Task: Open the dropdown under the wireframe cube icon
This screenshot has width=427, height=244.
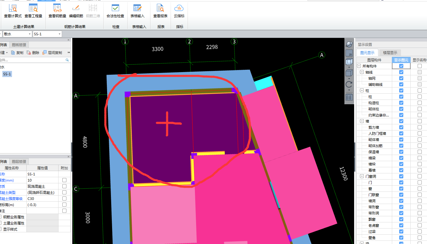Action: pos(349,67)
